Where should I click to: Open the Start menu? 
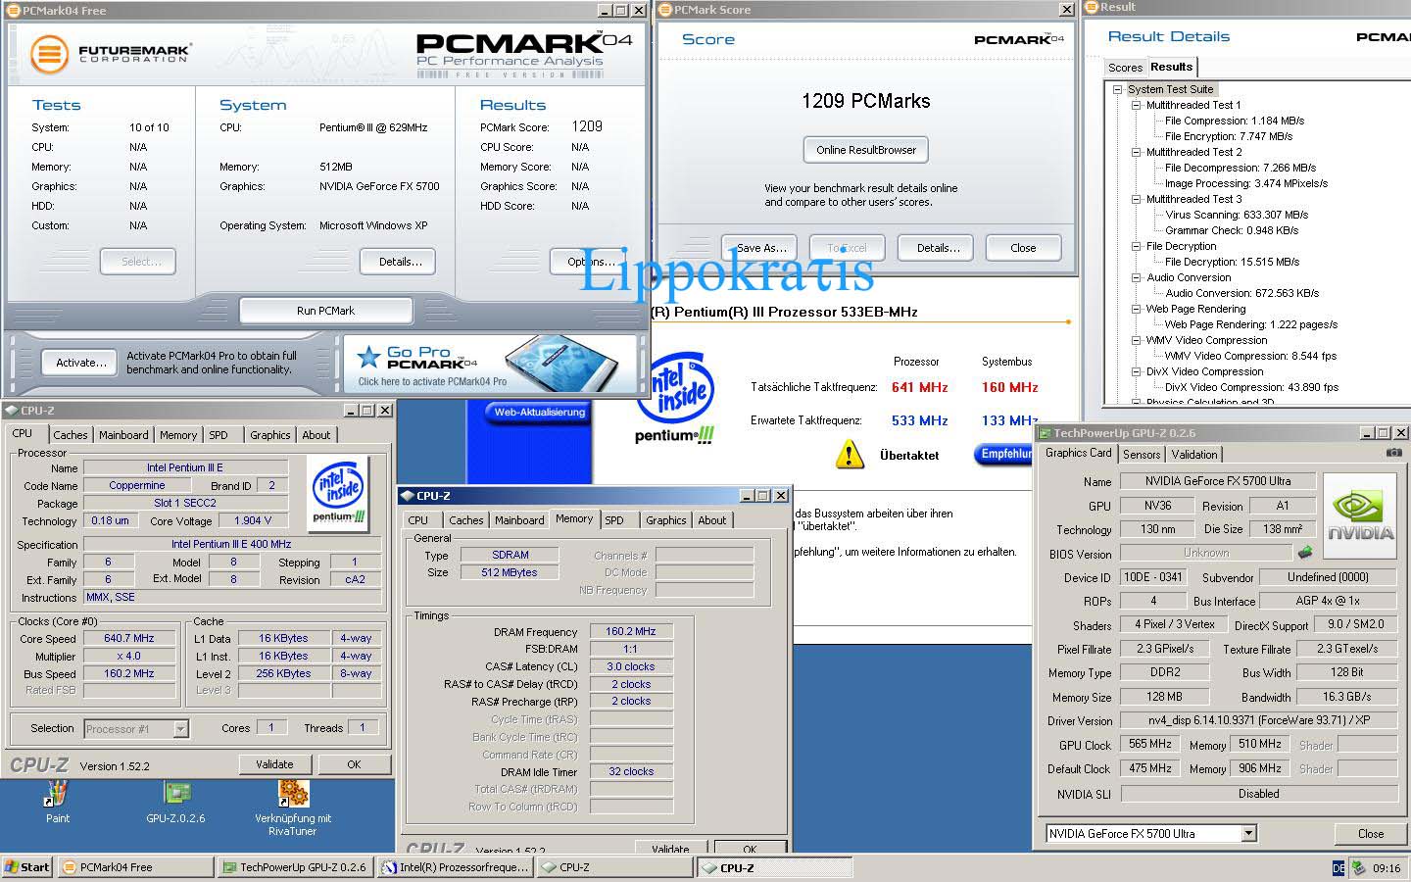(x=27, y=867)
